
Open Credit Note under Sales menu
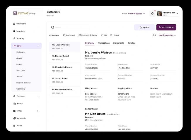[21, 89]
